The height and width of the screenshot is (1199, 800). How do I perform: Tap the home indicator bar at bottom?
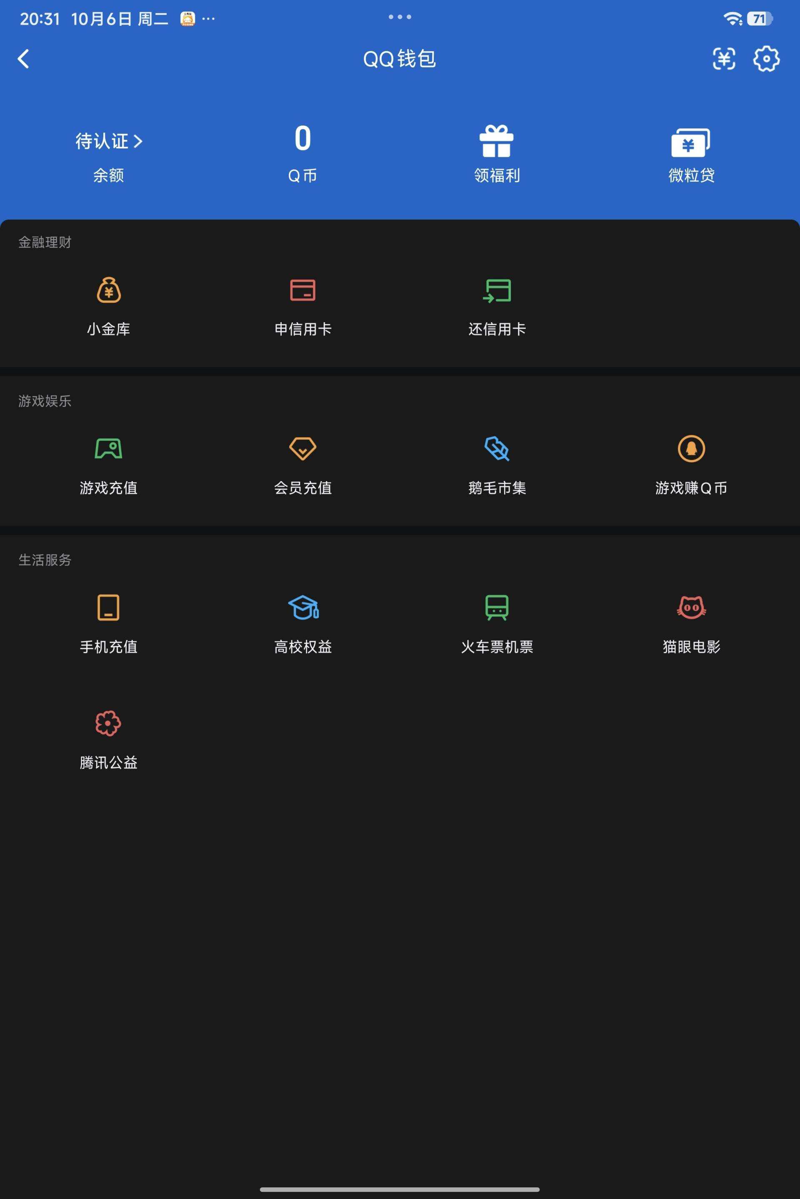(x=400, y=1189)
